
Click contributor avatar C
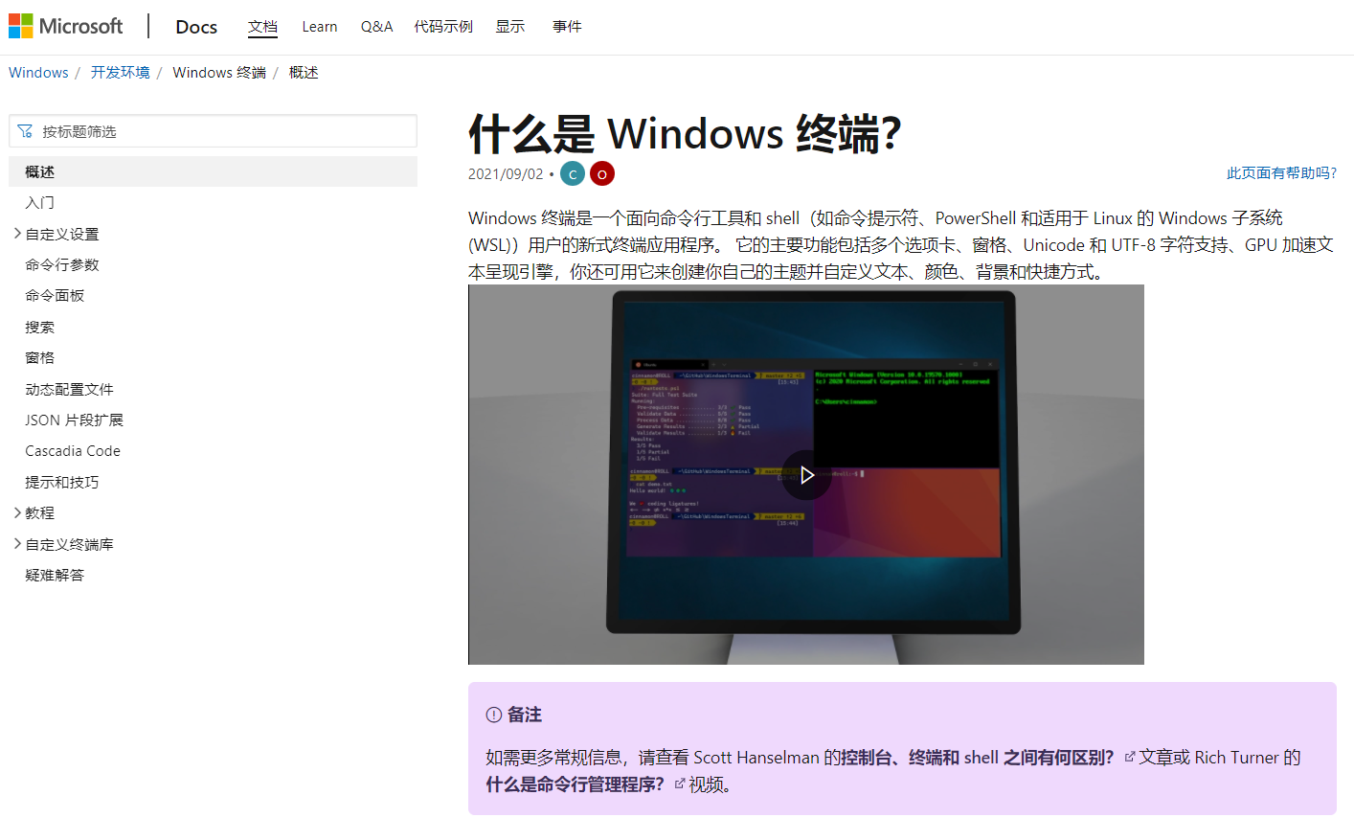point(573,173)
